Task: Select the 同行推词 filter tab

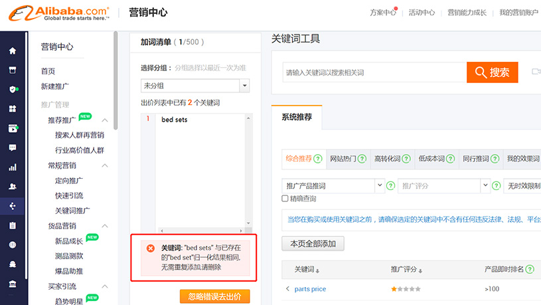Action: click(481, 159)
